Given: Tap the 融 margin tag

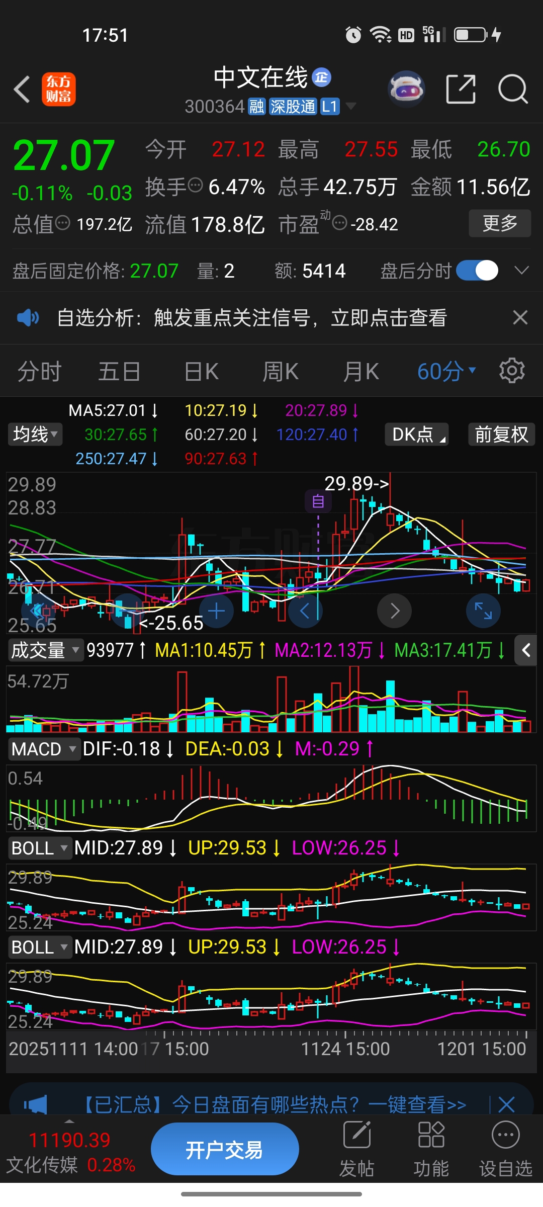Looking at the screenshot, I should point(257,107).
